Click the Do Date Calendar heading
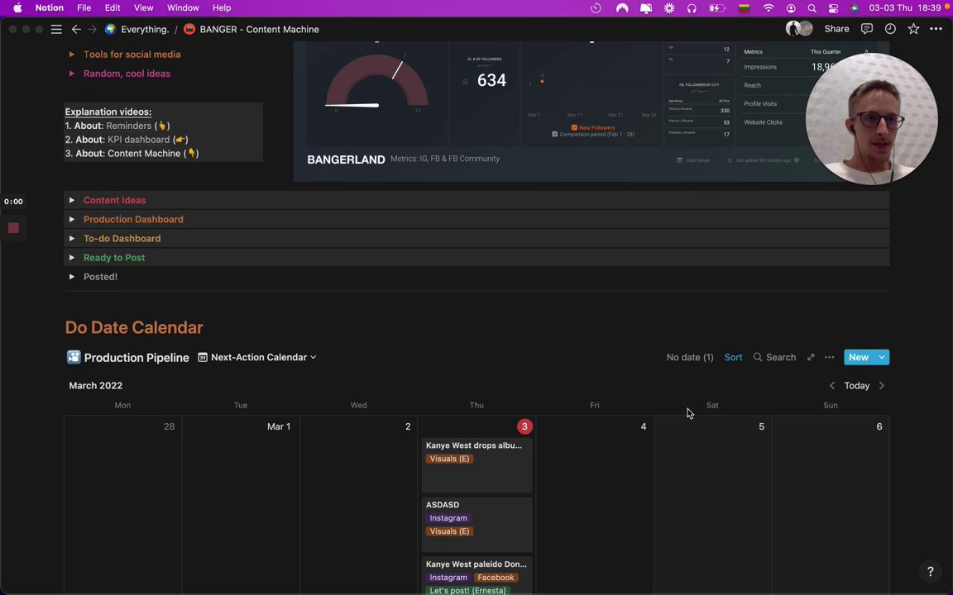The width and height of the screenshot is (953, 595). point(134,327)
